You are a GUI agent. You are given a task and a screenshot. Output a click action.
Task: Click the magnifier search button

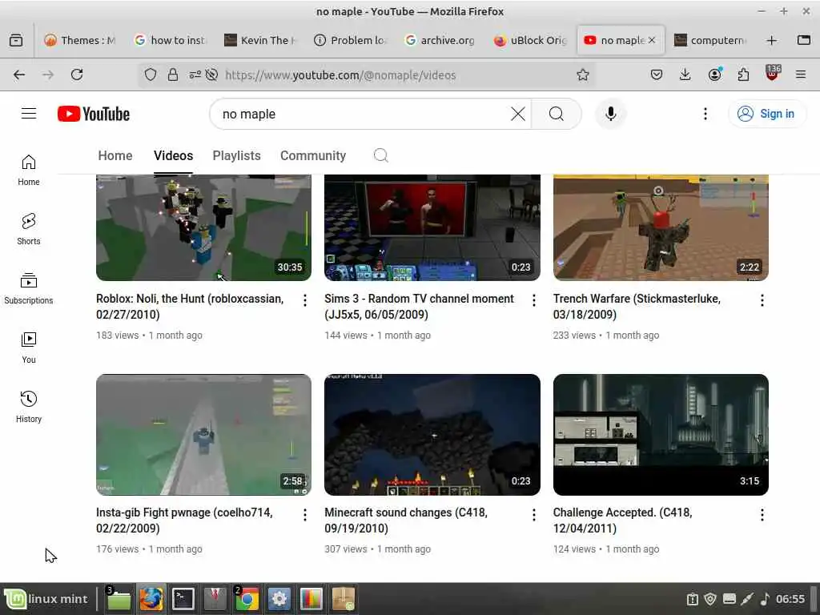click(557, 114)
